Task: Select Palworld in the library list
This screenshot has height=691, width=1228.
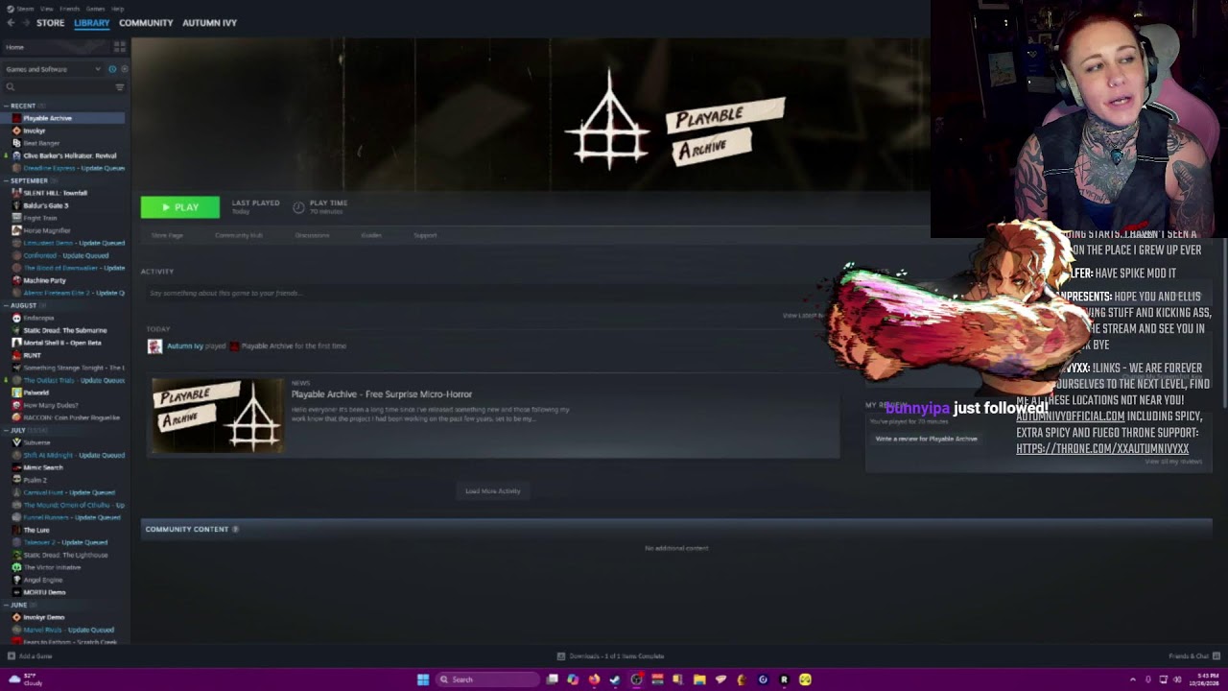Action: [35, 393]
